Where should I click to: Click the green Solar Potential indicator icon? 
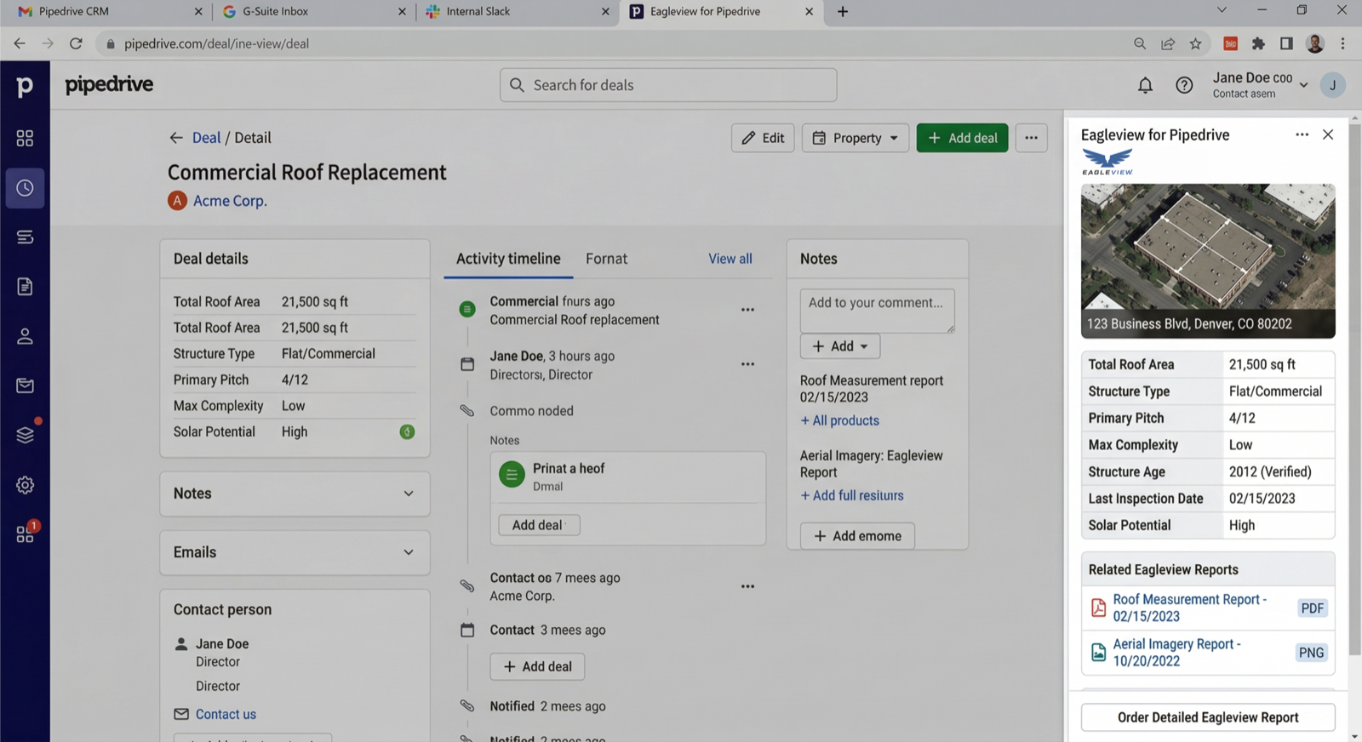pos(407,432)
